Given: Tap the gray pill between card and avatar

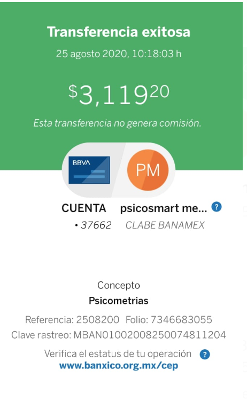Looking at the screenshot, I should (119, 170).
